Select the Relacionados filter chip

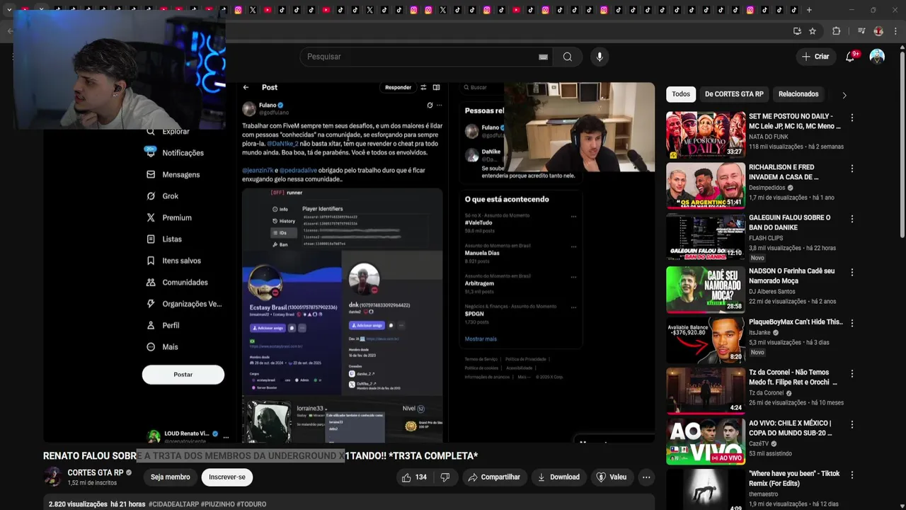tap(798, 94)
